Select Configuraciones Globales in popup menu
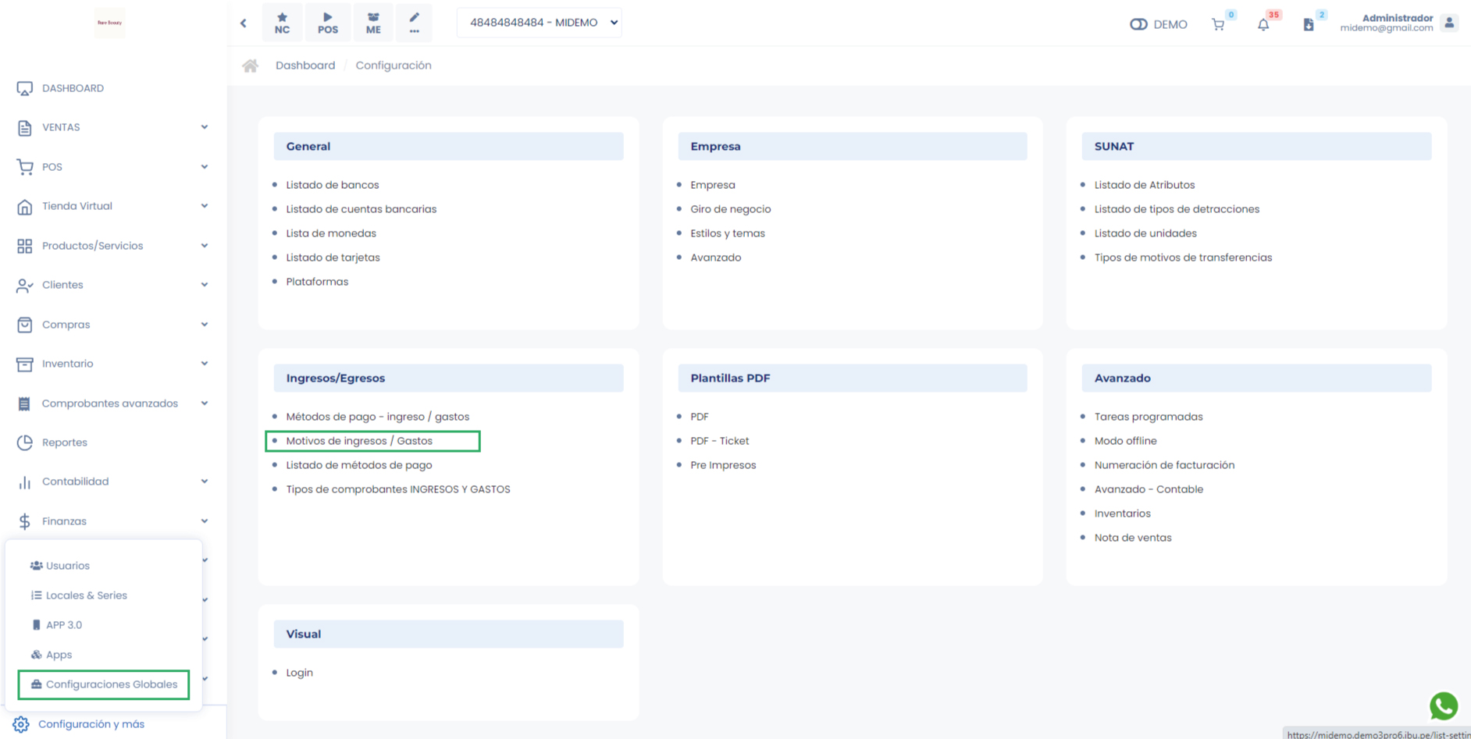Screen dimensions: 1471x739 tap(111, 684)
